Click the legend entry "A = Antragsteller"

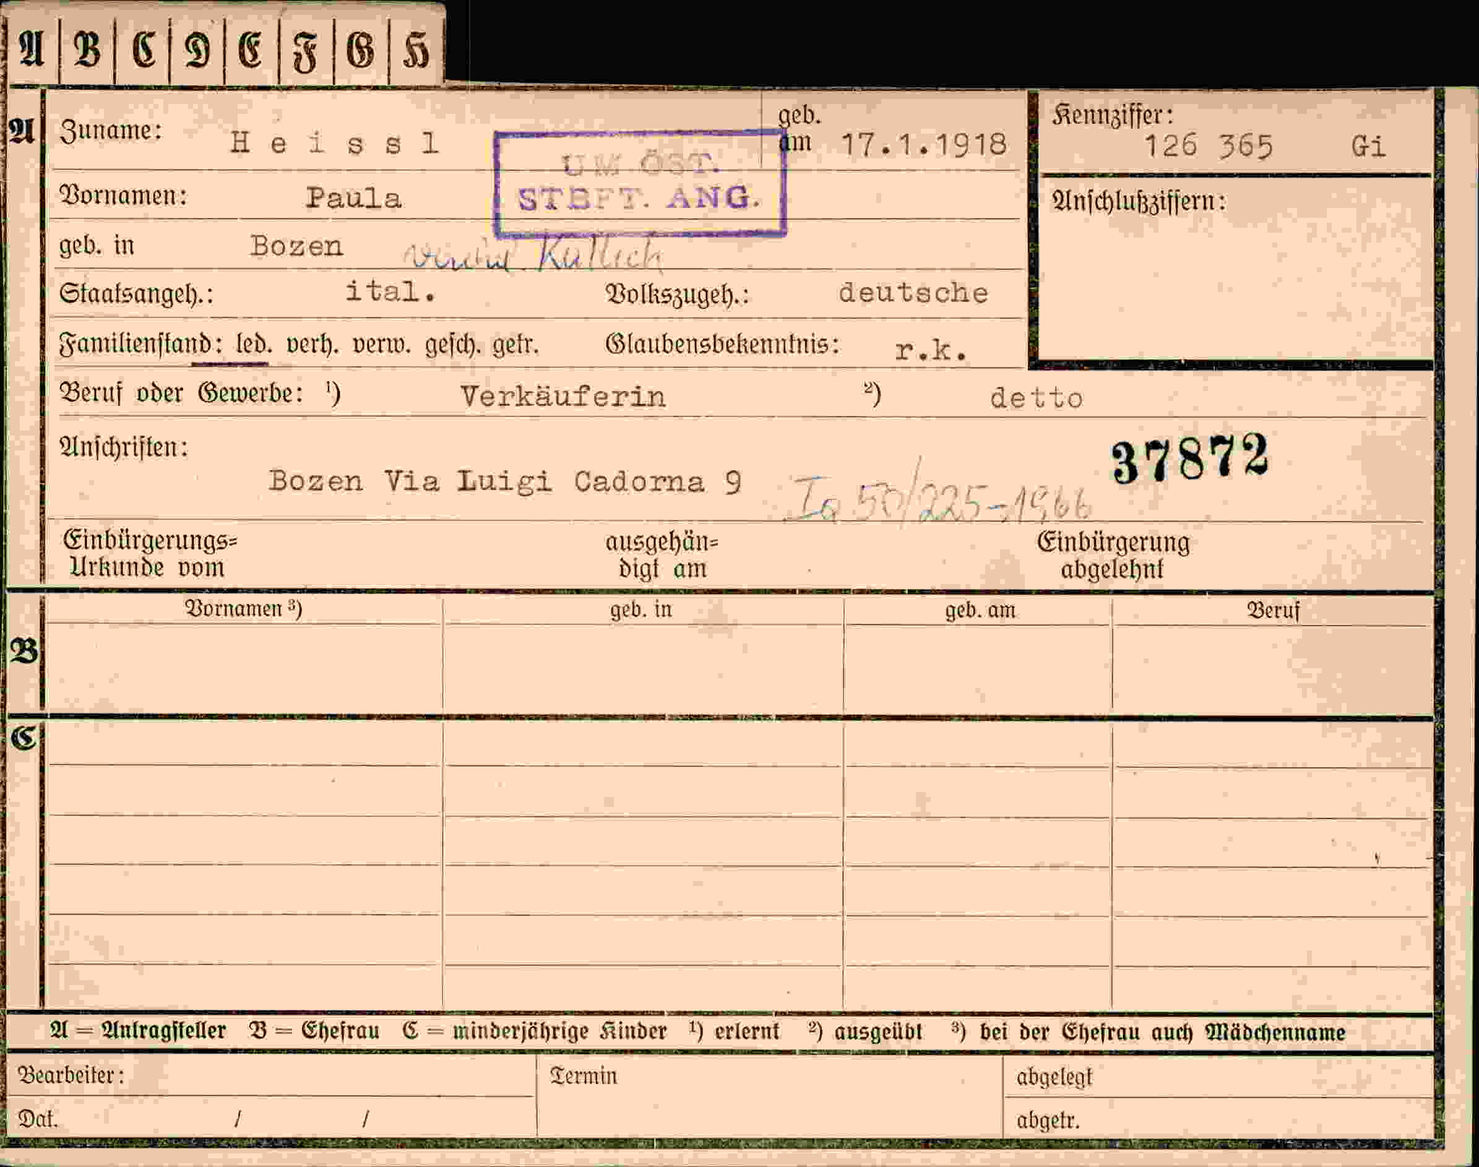[137, 1031]
